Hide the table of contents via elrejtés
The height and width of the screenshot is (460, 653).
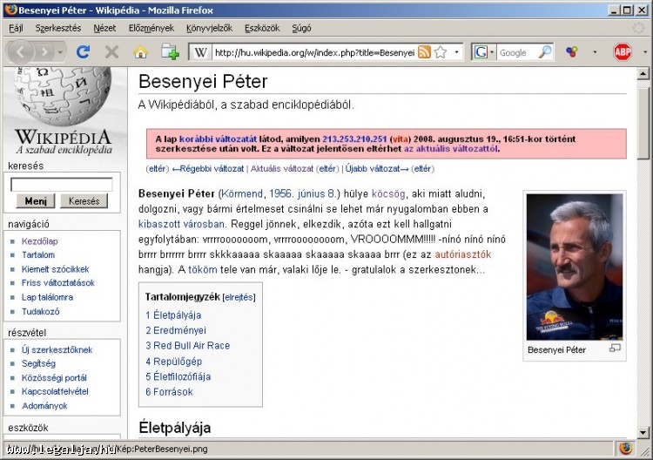239,297
